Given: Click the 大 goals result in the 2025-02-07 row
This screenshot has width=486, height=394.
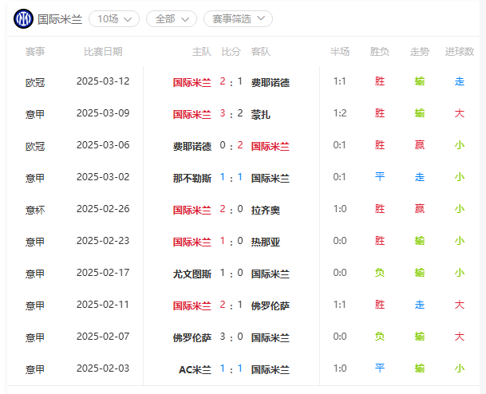Looking at the screenshot, I should [x=460, y=337].
